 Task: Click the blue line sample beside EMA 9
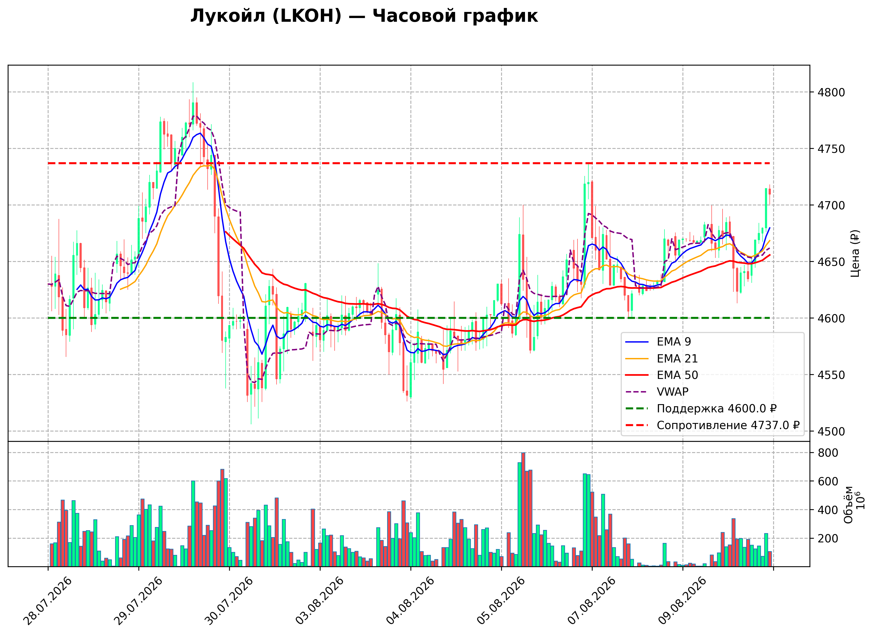pyautogui.click(x=637, y=342)
